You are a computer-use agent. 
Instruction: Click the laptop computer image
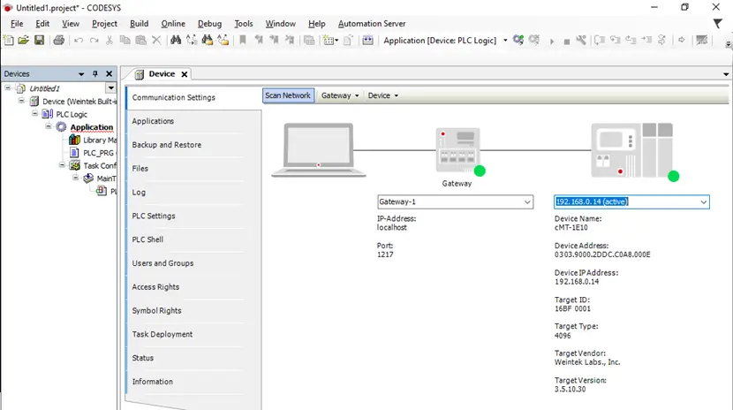click(318, 150)
